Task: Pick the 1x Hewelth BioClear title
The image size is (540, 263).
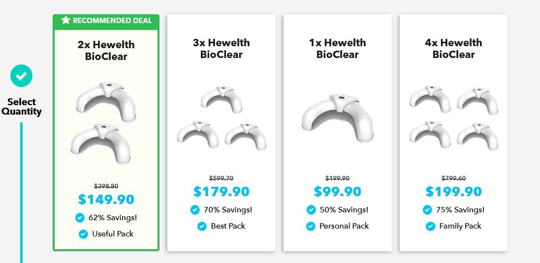Action: click(x=338, y=49)
